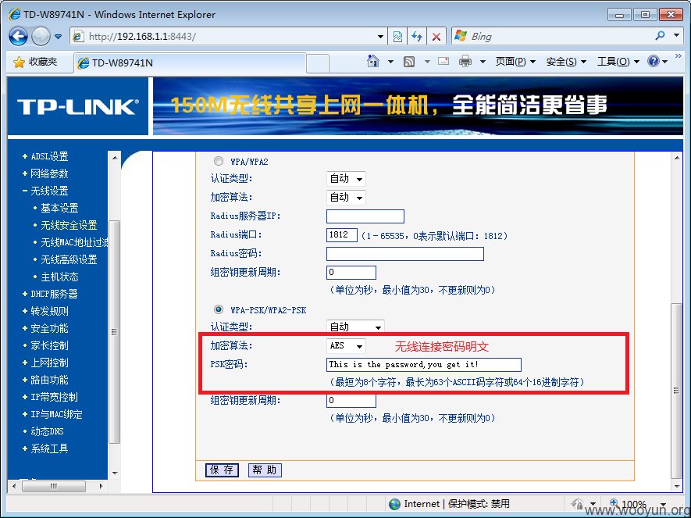Click the Help question mark icon

[x=653, y=61]
